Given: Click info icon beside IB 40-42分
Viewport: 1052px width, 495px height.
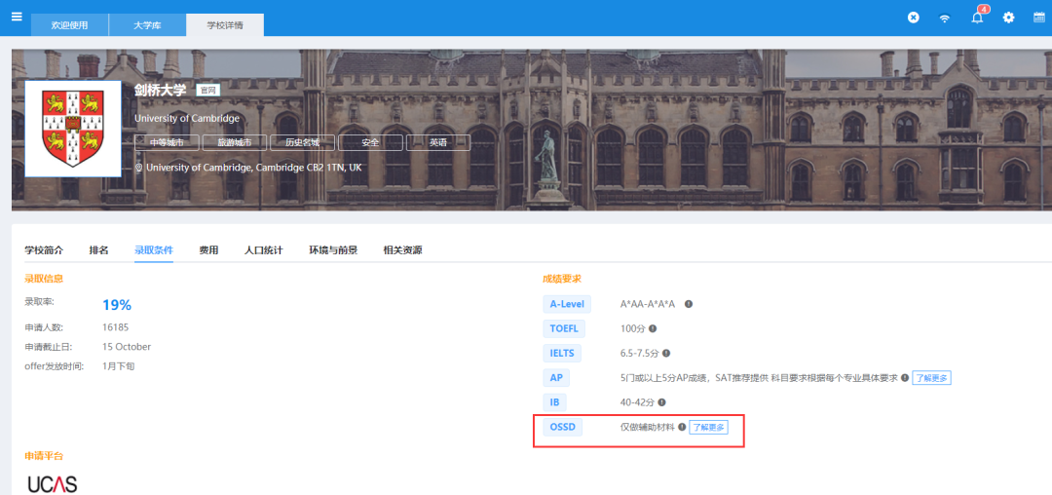Looking at the screenshot, I should [662, 402].
